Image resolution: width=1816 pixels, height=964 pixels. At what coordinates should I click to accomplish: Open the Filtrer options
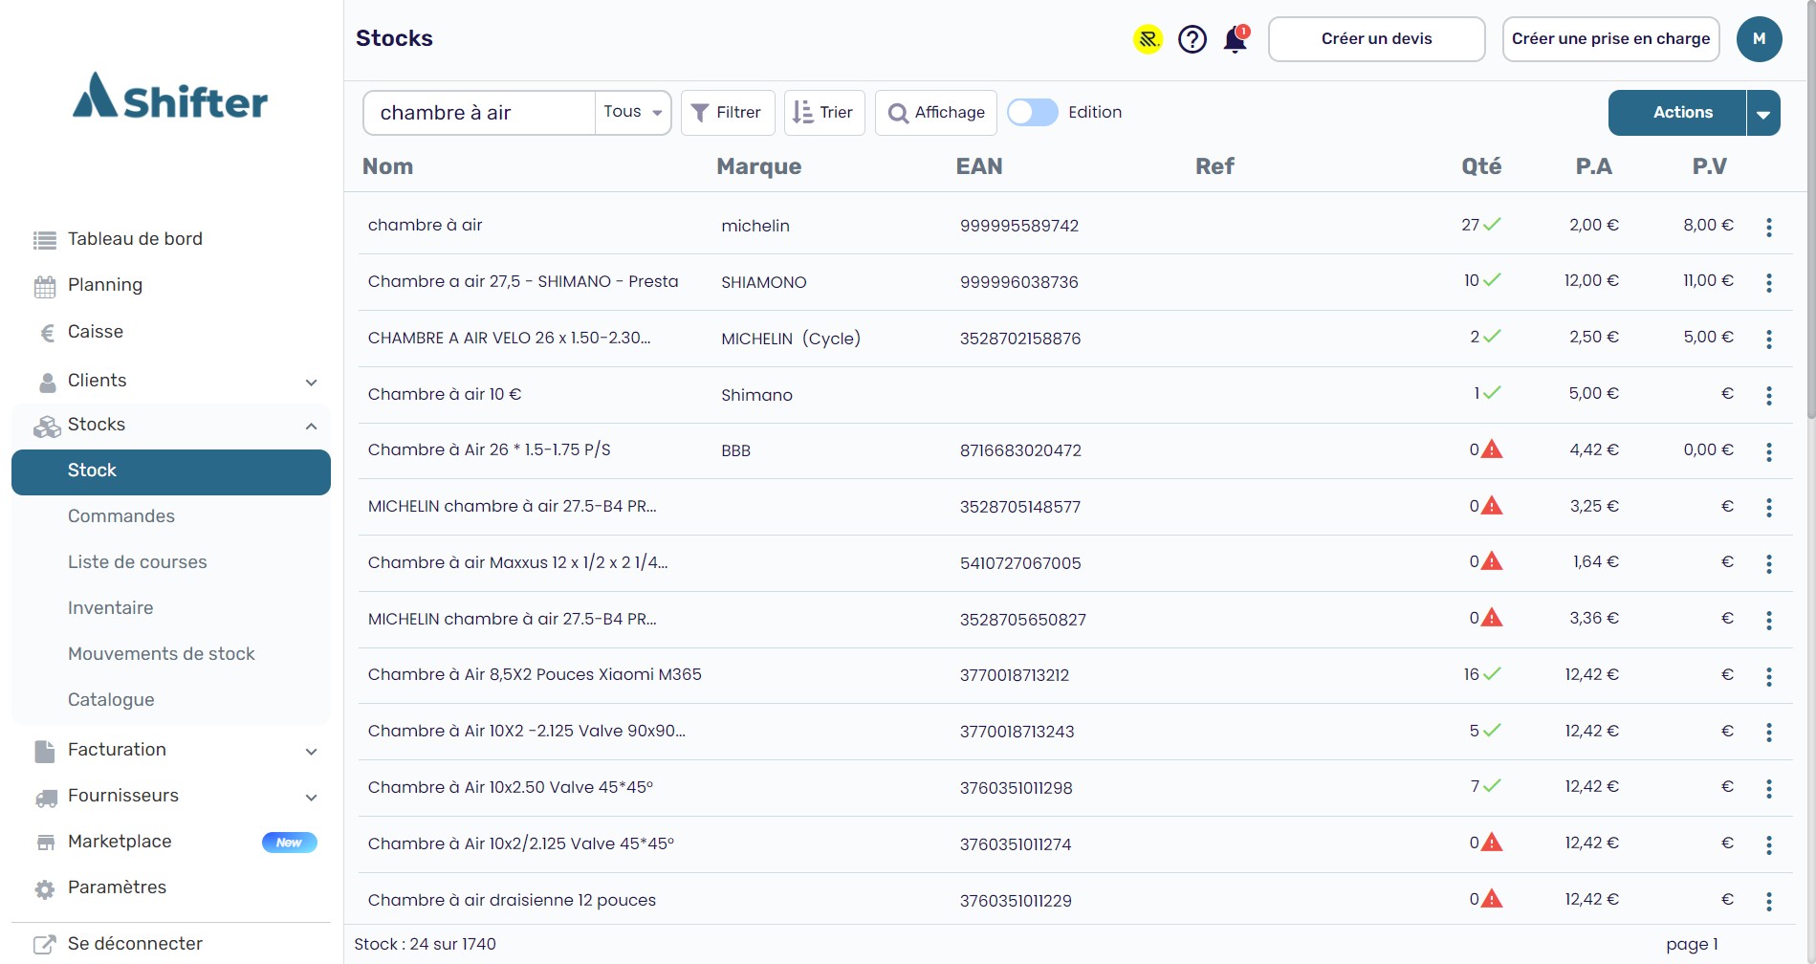727,113
